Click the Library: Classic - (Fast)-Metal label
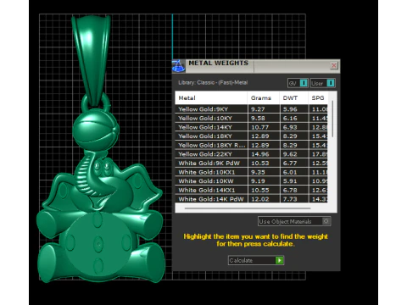This screenshot has height=305, width=407. pos(213,82)
